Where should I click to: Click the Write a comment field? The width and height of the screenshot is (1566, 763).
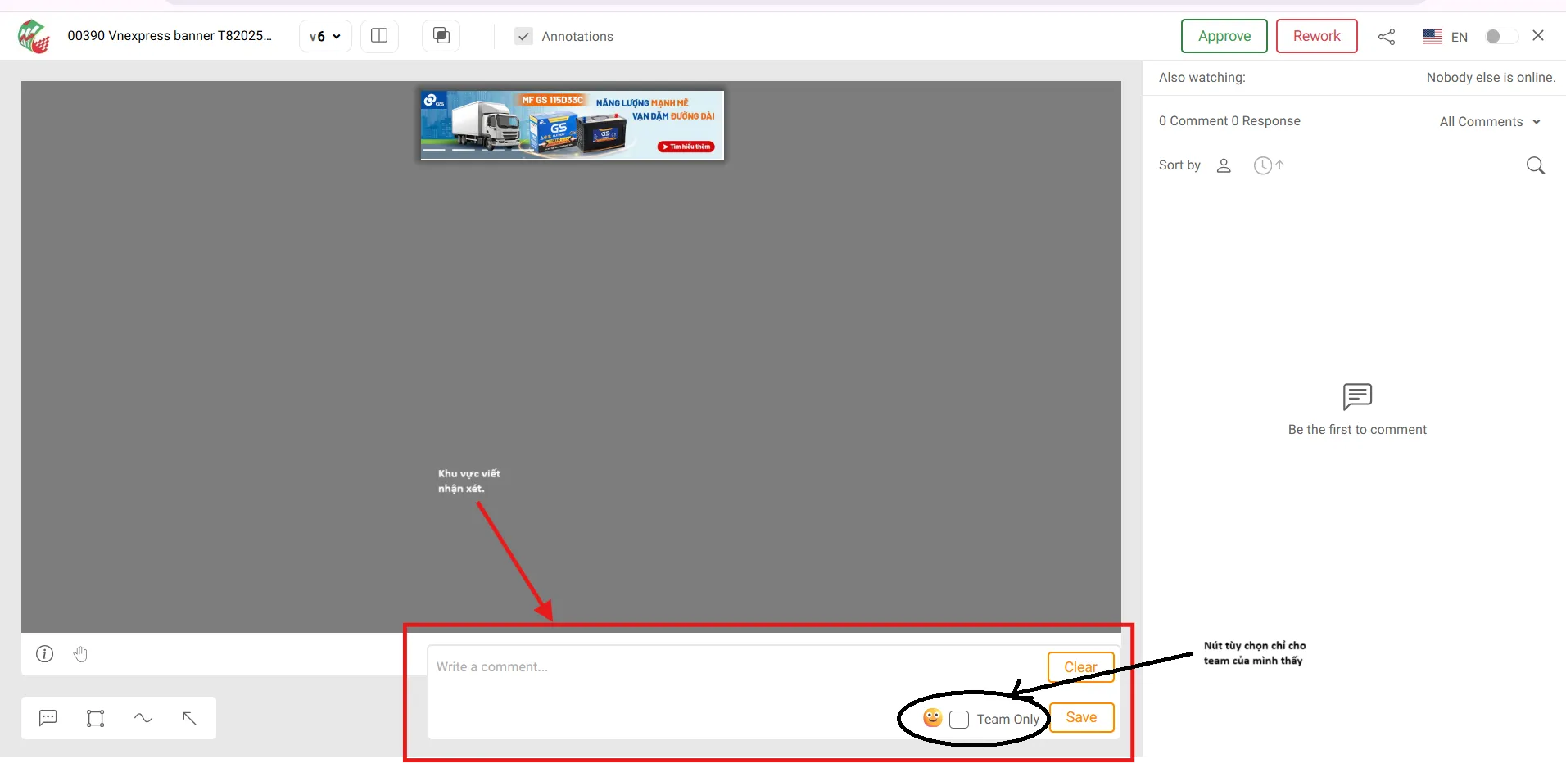(x=737, y=667)
